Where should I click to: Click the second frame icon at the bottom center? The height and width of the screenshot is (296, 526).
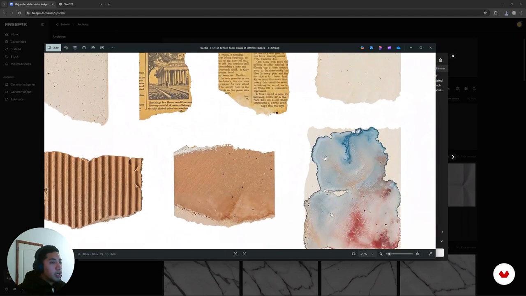(x=245, y=254)
